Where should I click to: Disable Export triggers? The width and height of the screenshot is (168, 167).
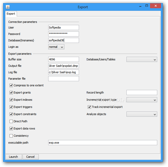(11, 107)
